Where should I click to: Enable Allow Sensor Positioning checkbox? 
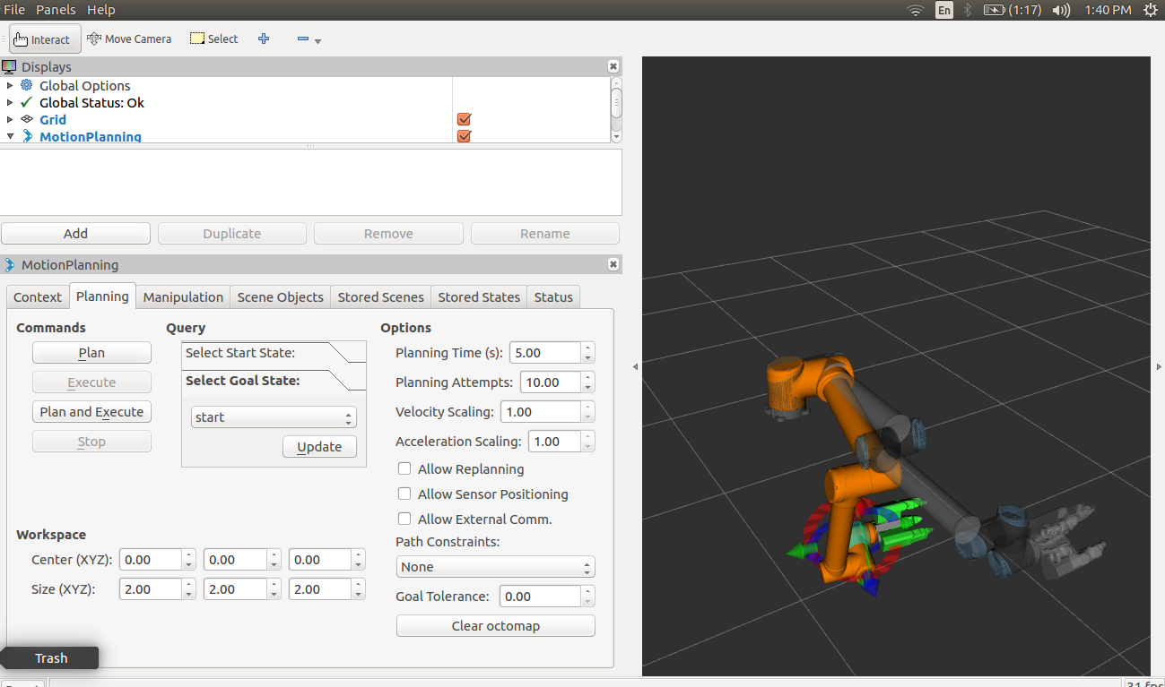[x=404, y=494]
